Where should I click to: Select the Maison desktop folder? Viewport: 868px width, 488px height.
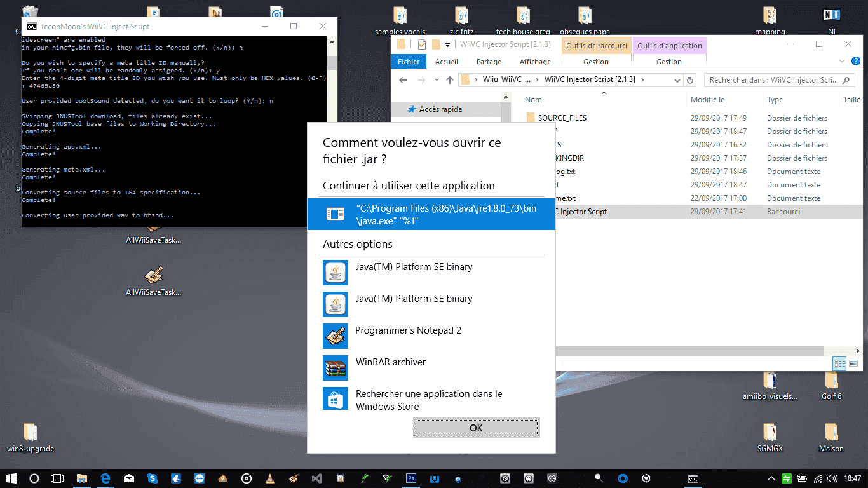point(831,438)
